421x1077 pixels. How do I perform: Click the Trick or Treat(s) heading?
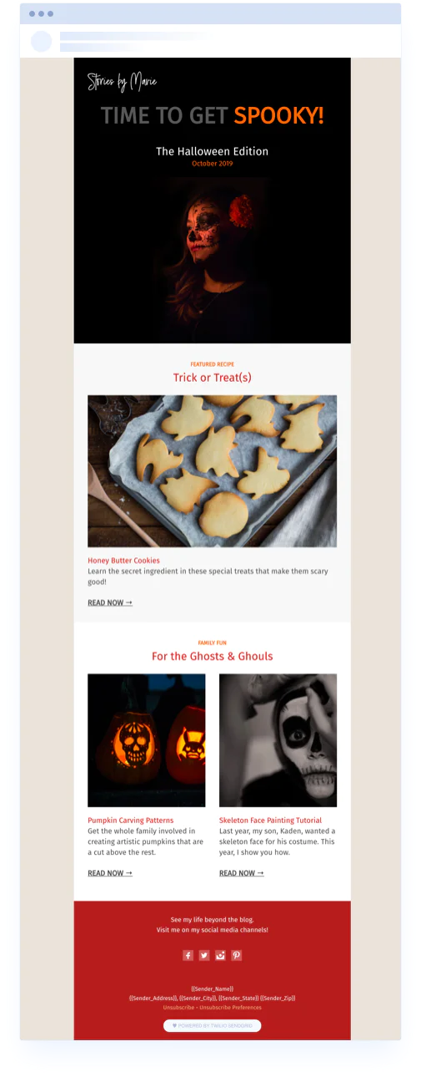[x=212, y=378]
